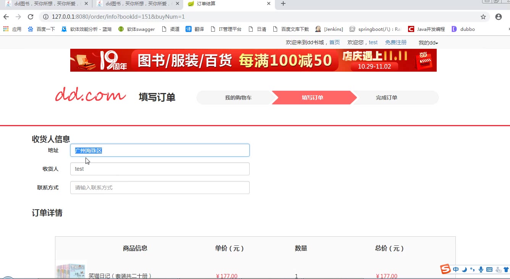510x279 pixels.
Task: Open the Sogou user account icon
Action: click(498, 270)
